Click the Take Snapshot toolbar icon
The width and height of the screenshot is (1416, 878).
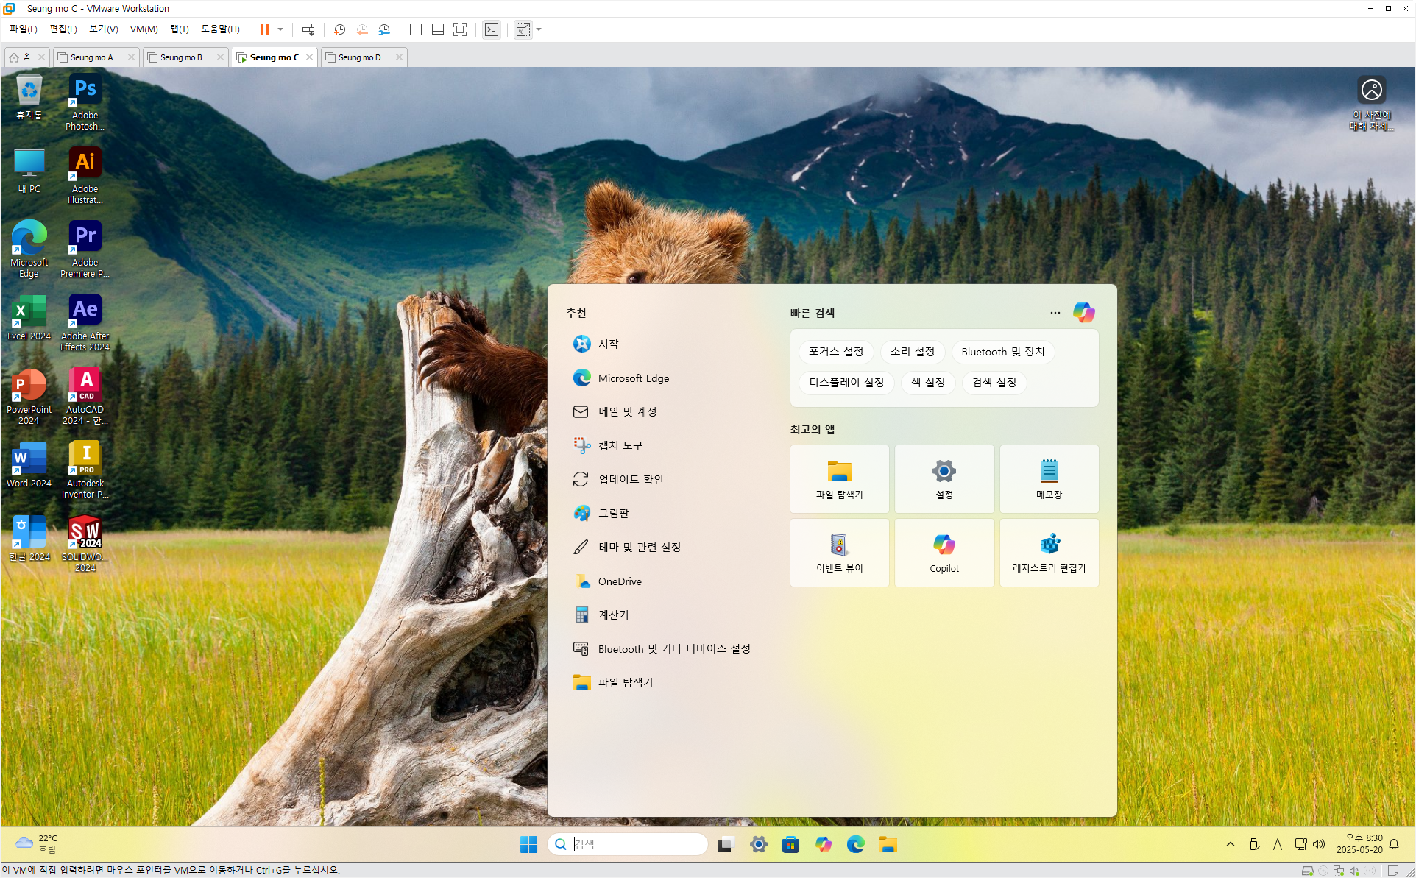pos(339,29)
